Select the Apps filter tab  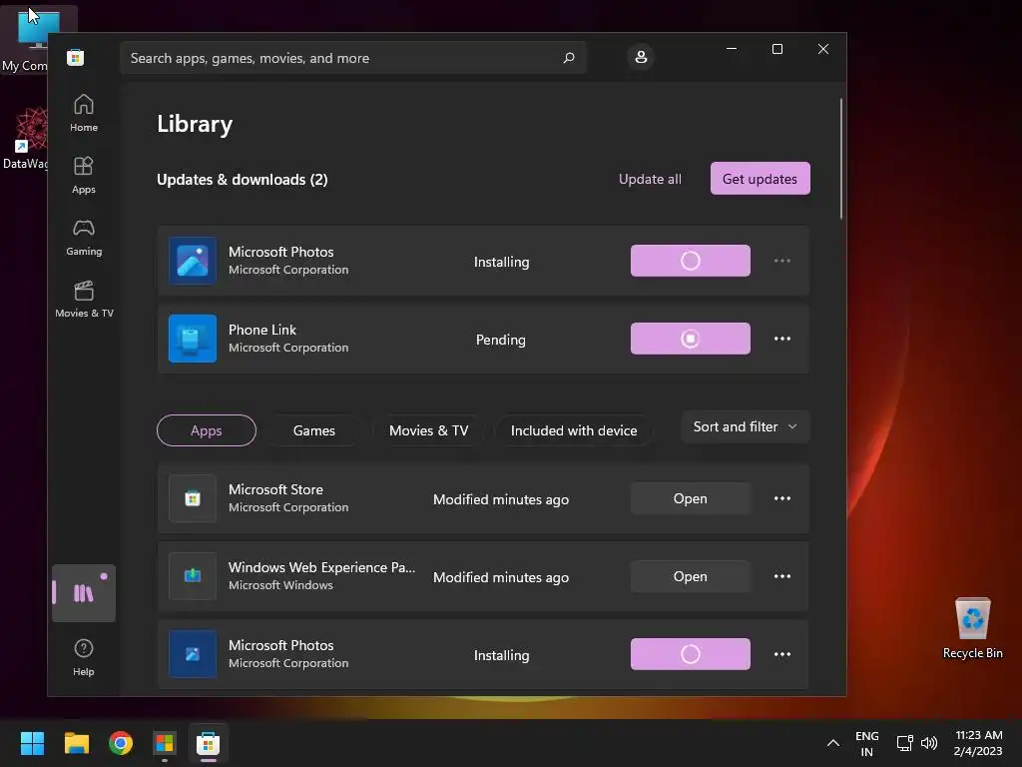pyautogui.click(x=206, y=430)
